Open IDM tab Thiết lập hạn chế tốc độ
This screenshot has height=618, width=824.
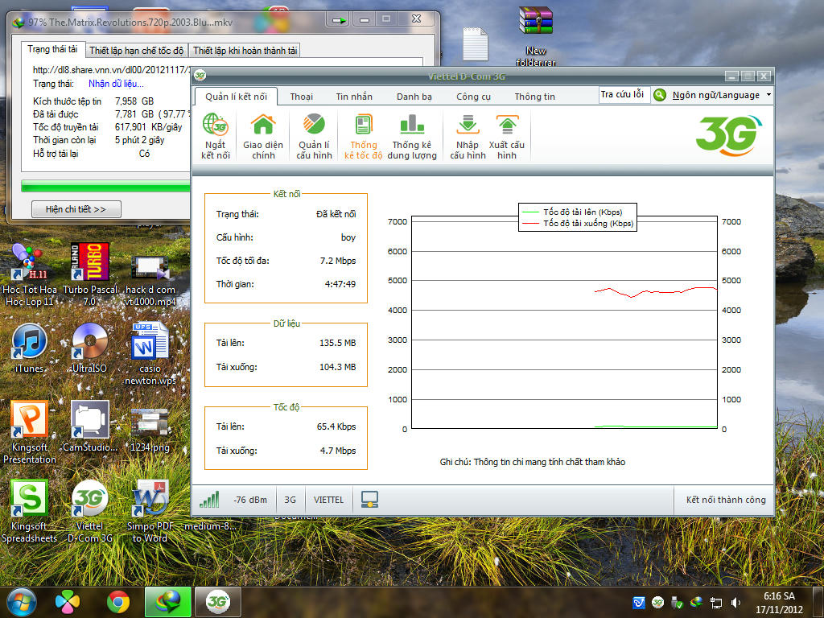136,51
